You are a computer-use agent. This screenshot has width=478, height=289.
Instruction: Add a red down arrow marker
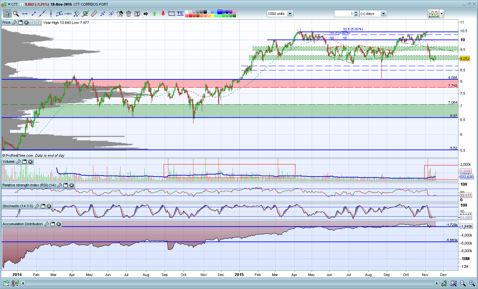(163, 14)
